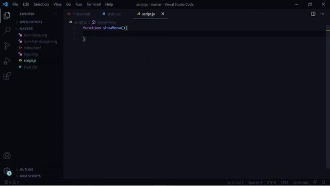Open the Search view icon
The image size is (330, 186).
coord(7,30)
